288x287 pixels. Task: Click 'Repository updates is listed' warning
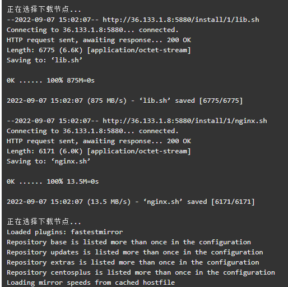[135, 252]
